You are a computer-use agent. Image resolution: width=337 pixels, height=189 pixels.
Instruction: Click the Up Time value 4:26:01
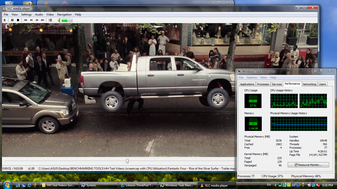coord(322,151)
